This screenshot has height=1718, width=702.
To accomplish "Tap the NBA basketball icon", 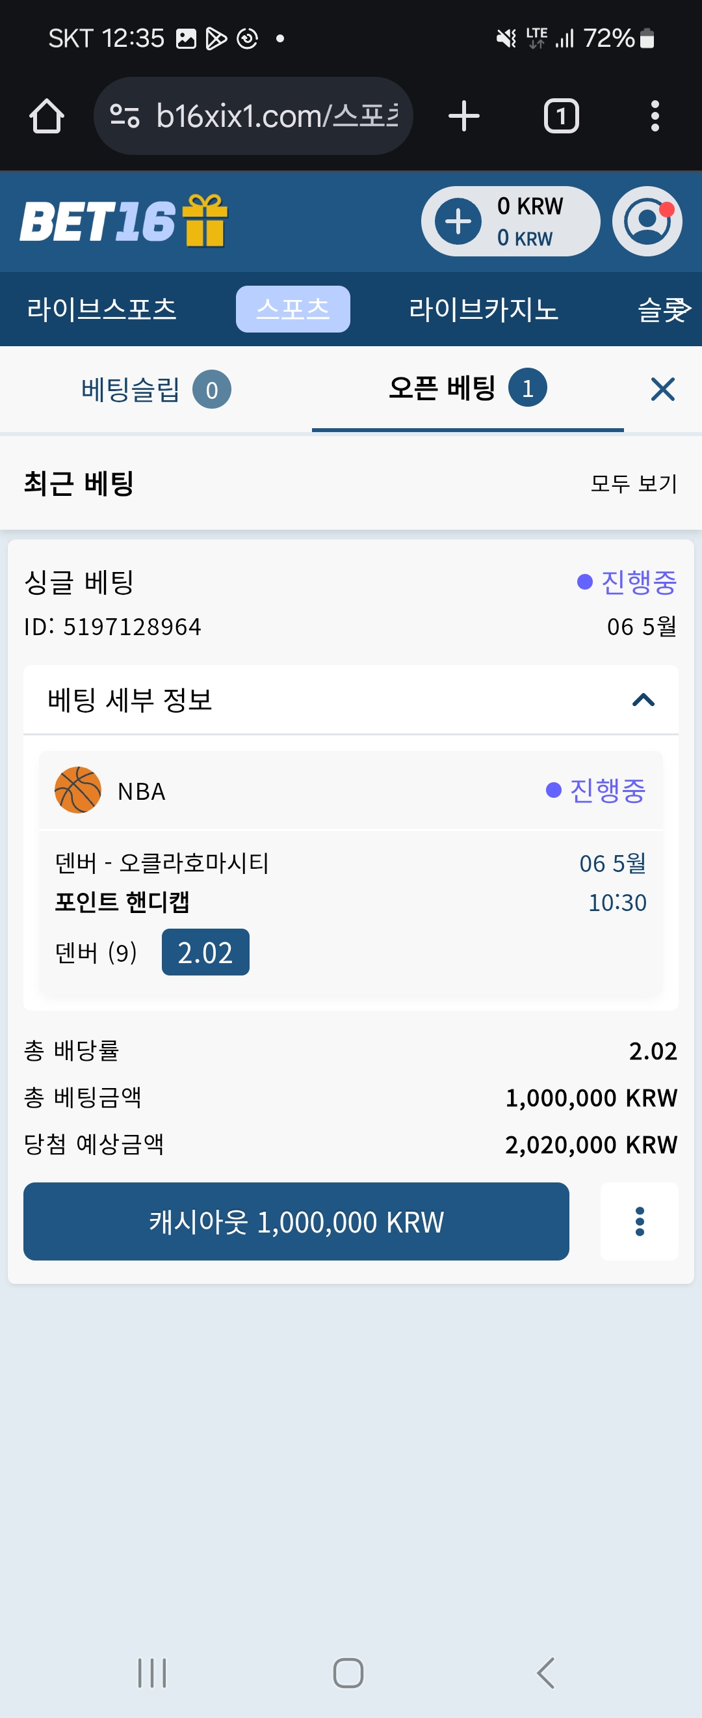I will coord(78,789).
